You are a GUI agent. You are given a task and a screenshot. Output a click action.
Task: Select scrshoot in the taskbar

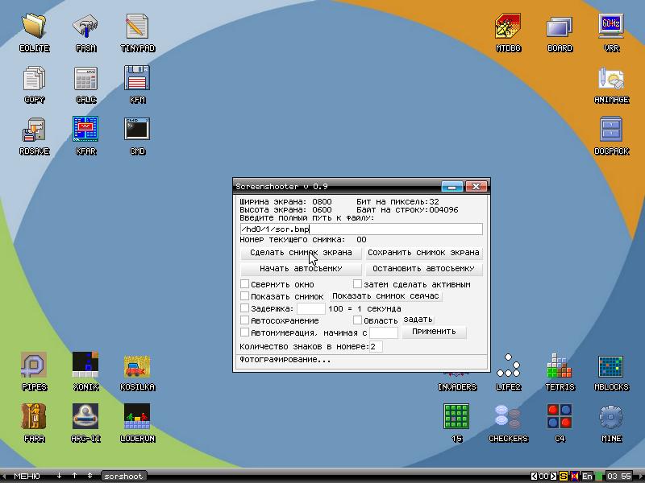pyautogui.click(x=124, y=477)
